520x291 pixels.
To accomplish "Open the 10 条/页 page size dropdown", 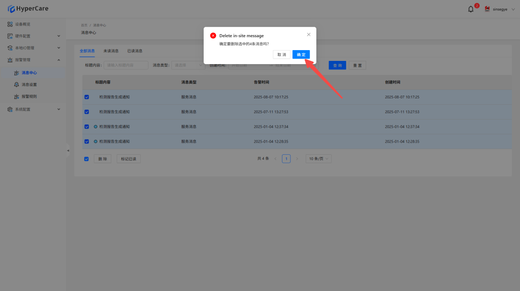I will [x=319, y=159].
